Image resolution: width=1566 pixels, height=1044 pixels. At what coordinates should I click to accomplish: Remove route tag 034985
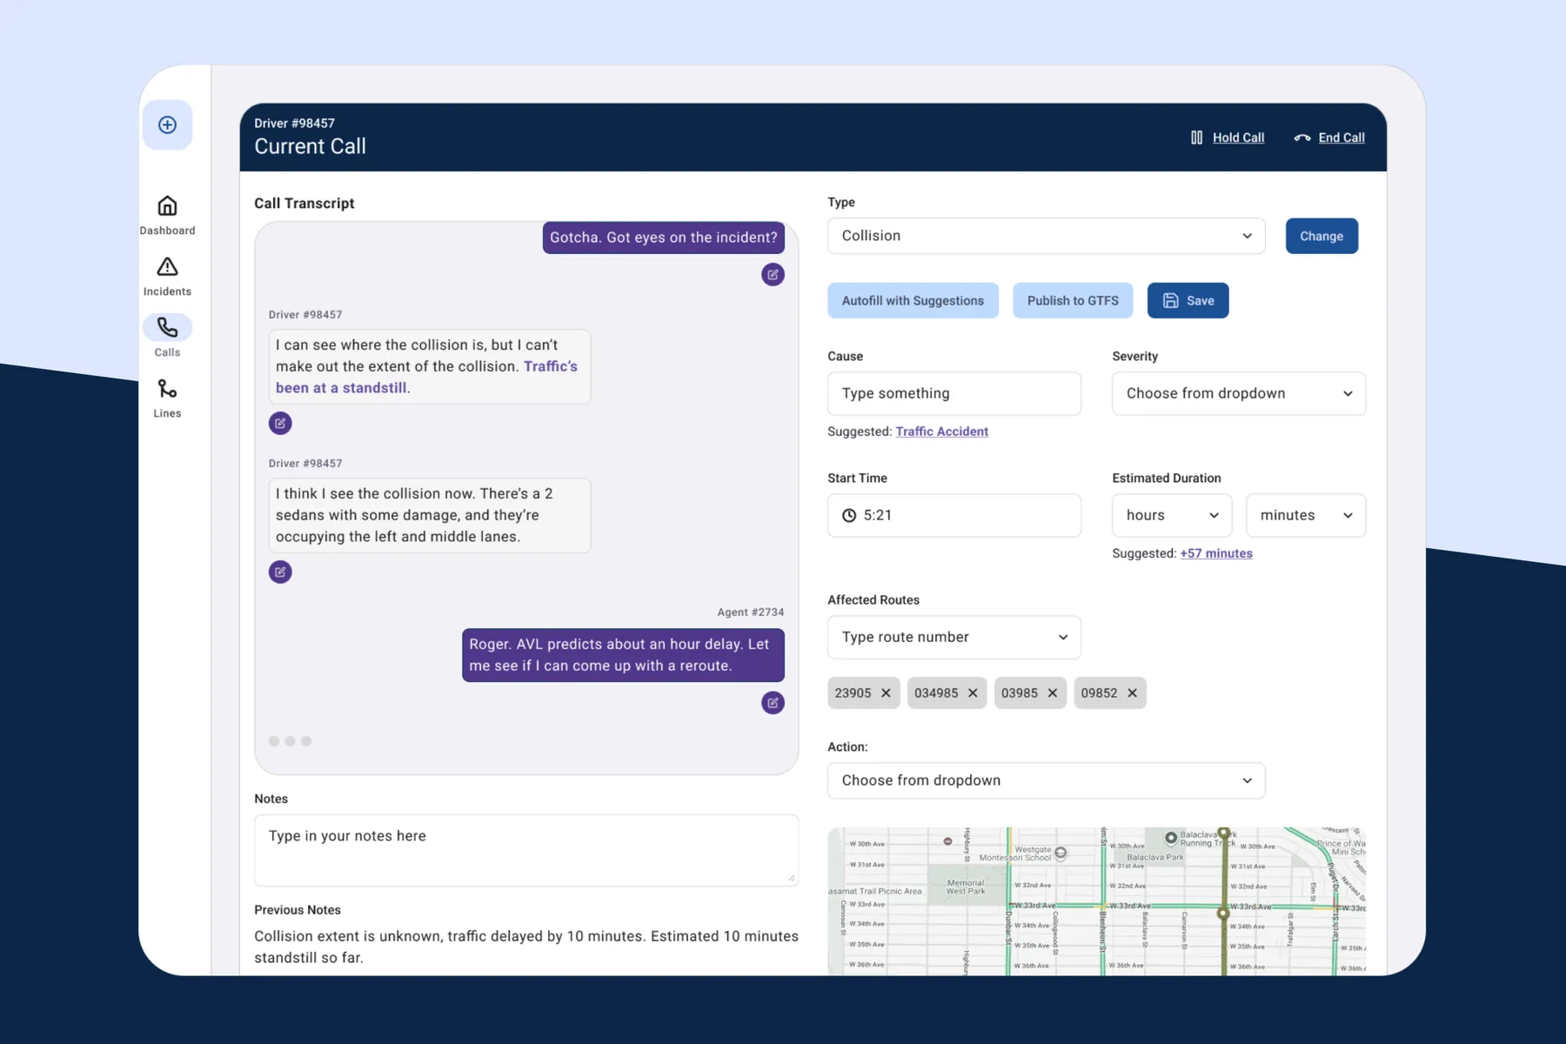[973, 693]
